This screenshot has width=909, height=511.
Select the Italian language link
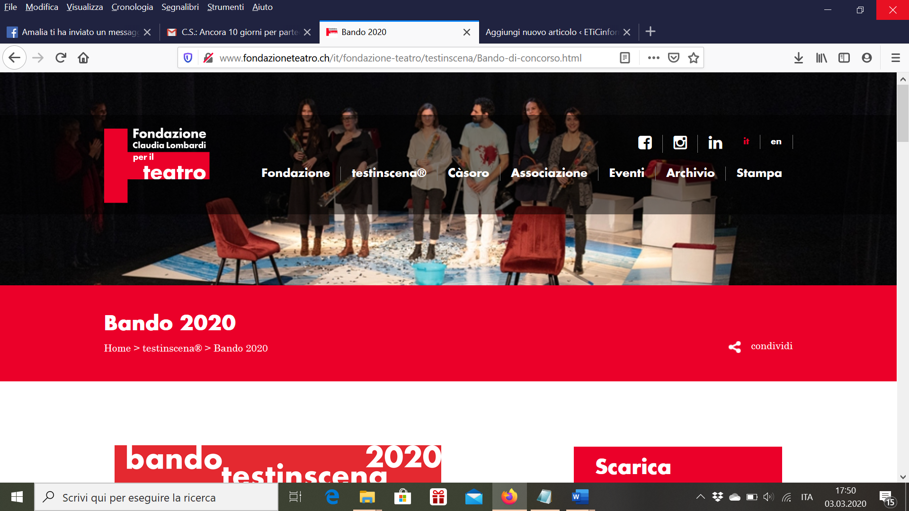click(x=746, y=141)
